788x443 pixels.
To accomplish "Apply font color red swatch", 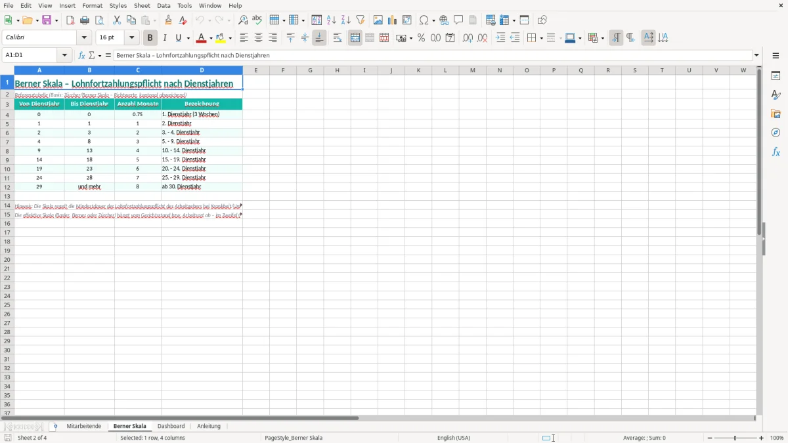I will tap(202, 38).
